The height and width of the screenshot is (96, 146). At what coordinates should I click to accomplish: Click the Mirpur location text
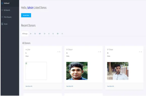tap(27, 56)
